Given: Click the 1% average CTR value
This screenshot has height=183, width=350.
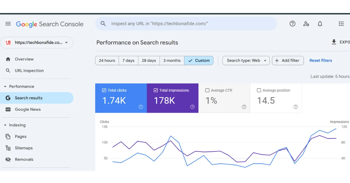Looking at the screenshot, I should pyautogui.click(x=211, y=101).
